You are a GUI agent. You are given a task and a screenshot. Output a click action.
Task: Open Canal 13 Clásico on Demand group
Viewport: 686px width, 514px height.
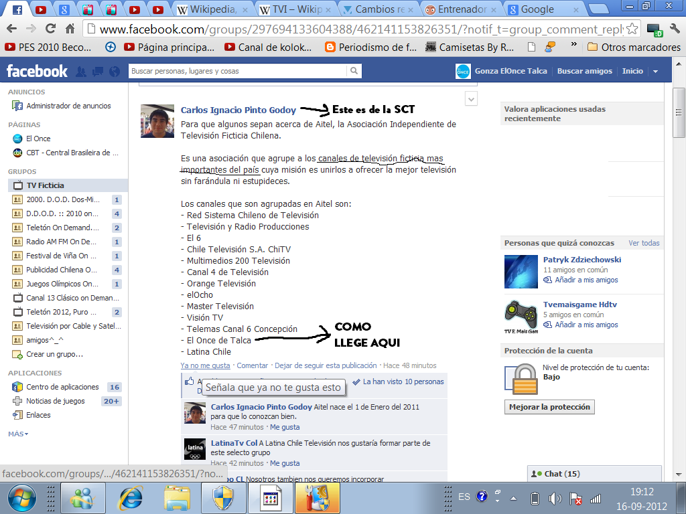pos(72,298)
